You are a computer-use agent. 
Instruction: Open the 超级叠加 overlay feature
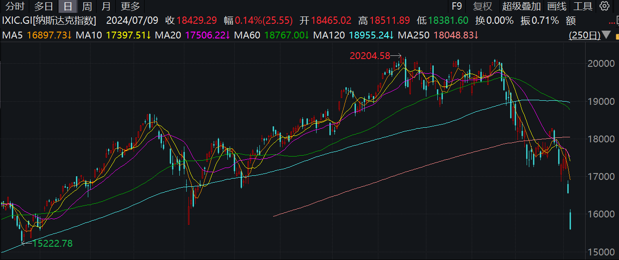[521, 6]
